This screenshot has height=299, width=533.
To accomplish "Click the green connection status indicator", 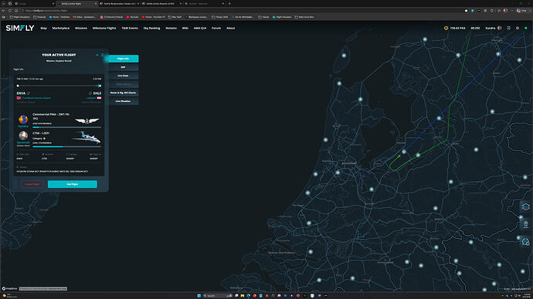I will [x=525, y=29].
